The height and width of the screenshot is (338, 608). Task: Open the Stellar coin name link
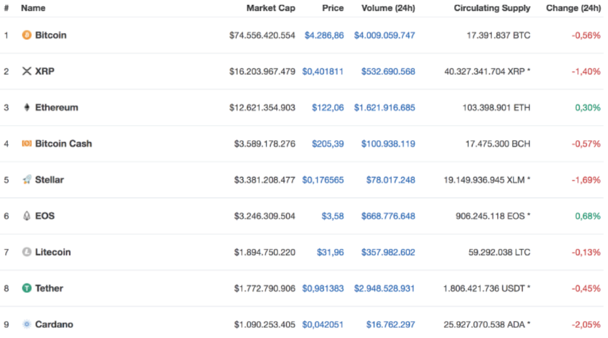click(x=49, y=179)
